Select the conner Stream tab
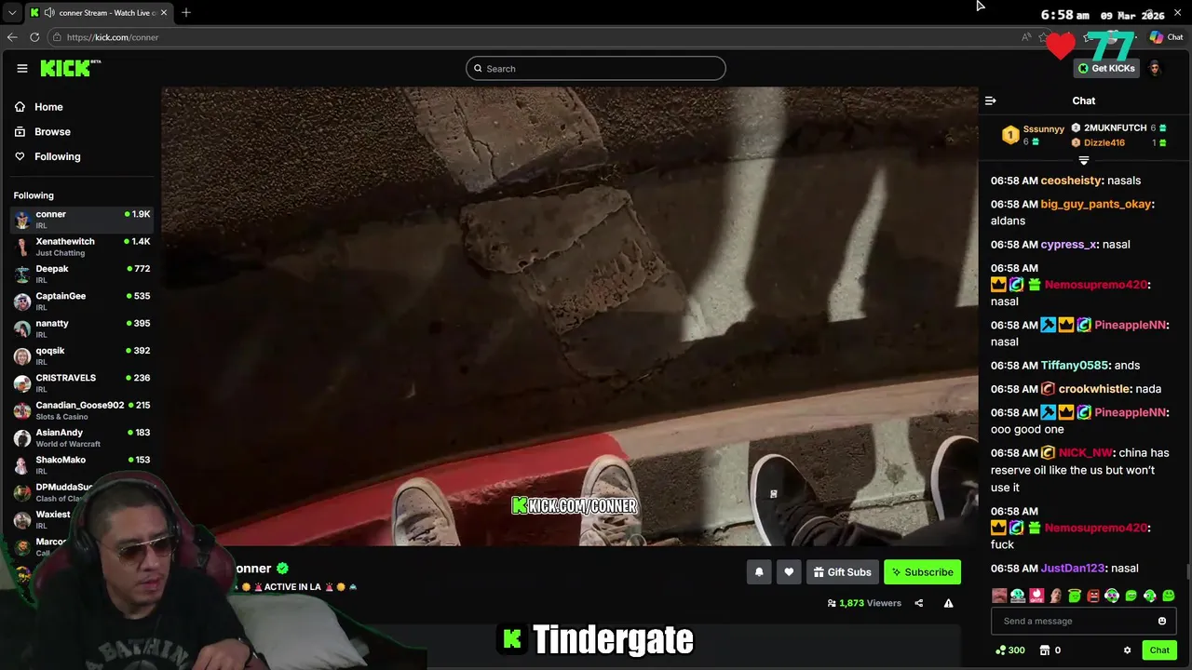 pos(99,13)
